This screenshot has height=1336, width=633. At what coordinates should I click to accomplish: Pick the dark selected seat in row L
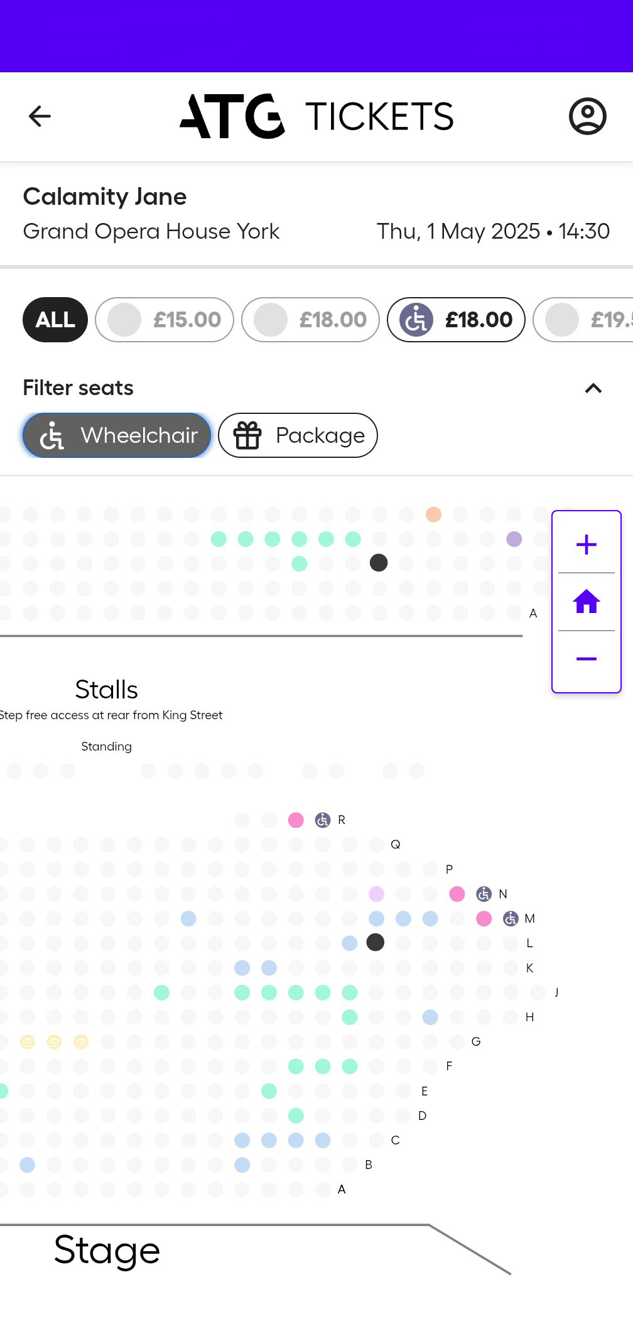(x=375, y=942)
